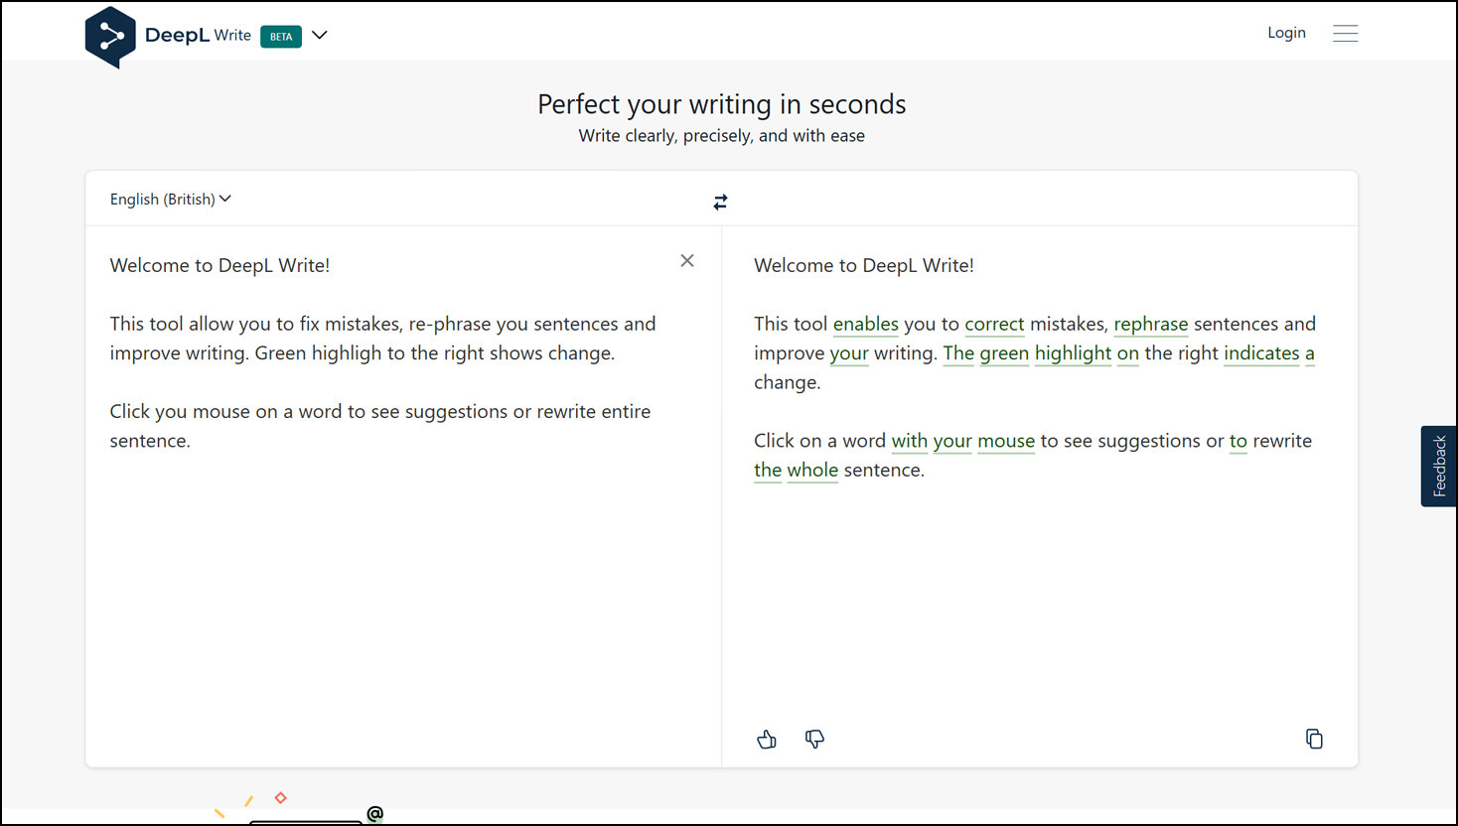
Task: Click "Perfect your writing in seconds" heading
Action: [722, 104]
